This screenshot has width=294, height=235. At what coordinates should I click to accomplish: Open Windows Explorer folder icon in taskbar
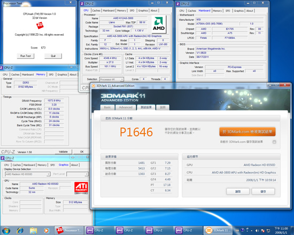coord(33,230)
